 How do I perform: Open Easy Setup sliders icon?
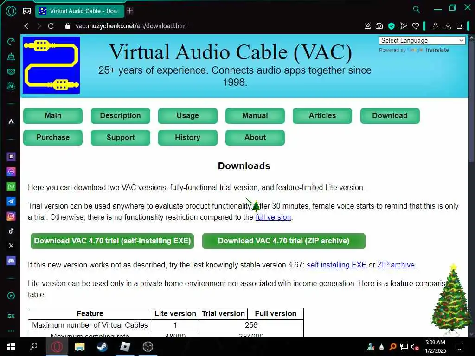[460, 26]
